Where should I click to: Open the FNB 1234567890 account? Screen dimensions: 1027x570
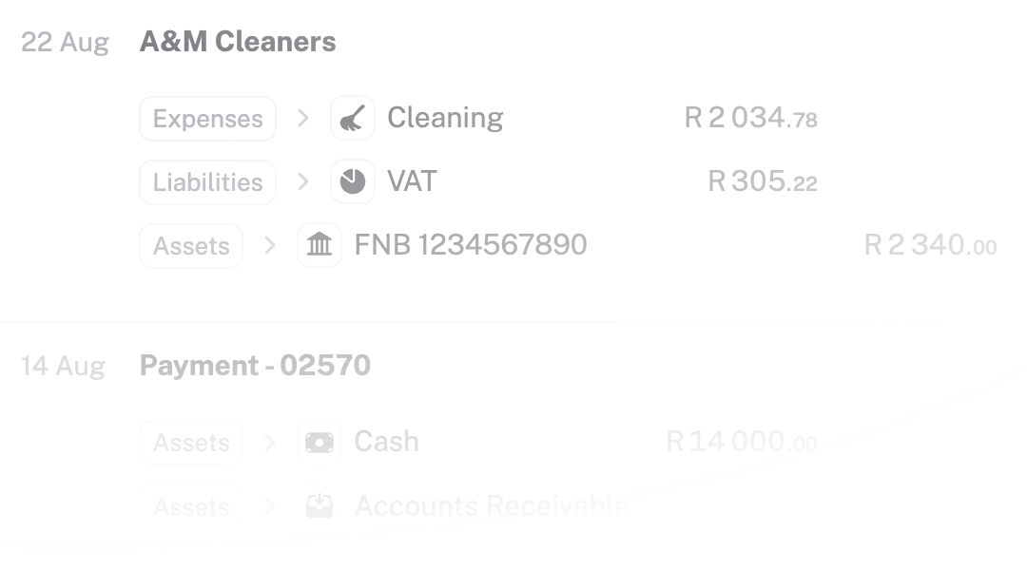(471, 245)
